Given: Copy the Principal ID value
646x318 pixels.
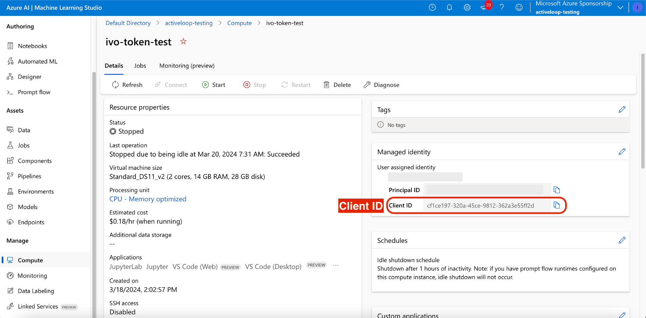Looking at the screenshot, I should pos(557,190).
